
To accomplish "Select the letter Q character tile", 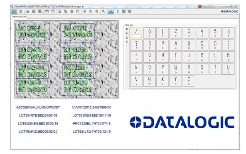I will coord(176,69).
